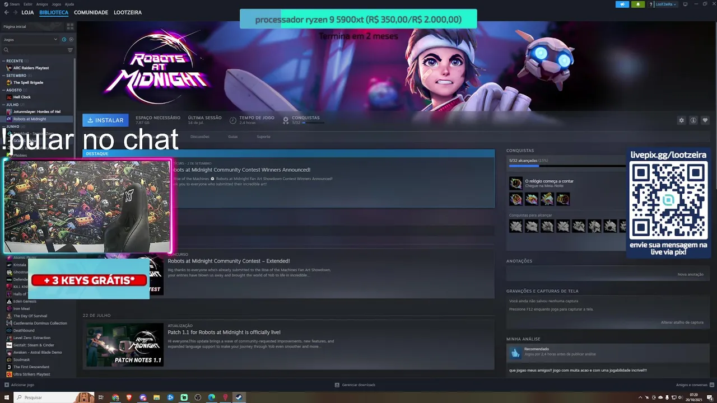Click the Windows Start button
The image size is (717, 403).
click(6, 397)
